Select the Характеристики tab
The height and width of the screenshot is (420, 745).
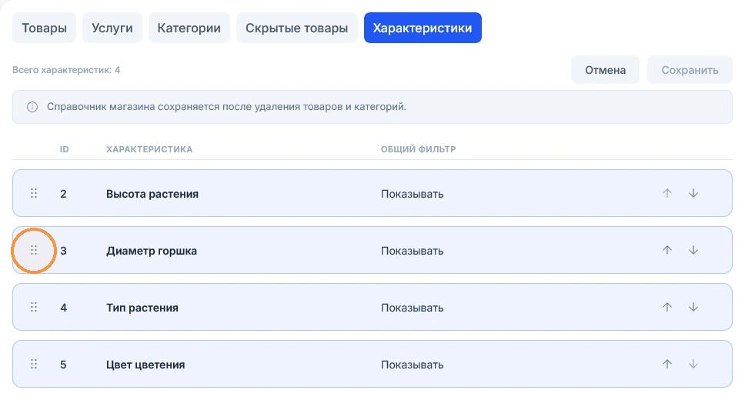tap(423, 28)
